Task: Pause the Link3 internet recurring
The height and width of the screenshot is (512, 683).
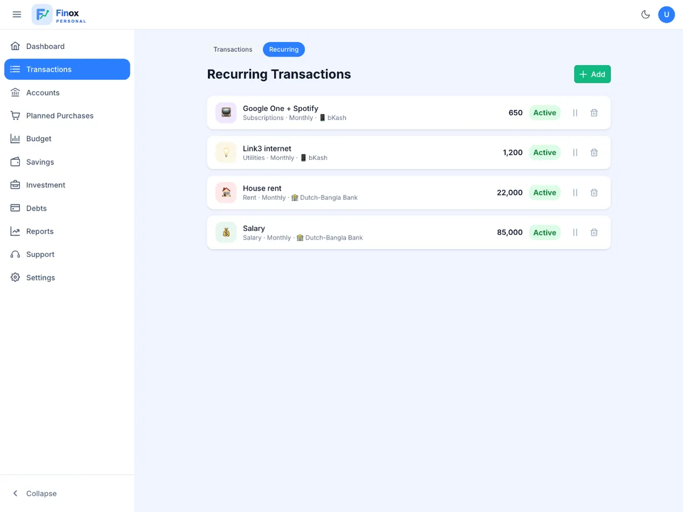Action: (575, 152)
